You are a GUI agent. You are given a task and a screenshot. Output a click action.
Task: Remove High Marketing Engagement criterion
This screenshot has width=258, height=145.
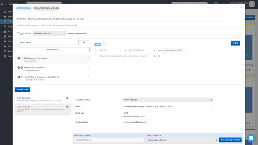(x=88, y=77)
